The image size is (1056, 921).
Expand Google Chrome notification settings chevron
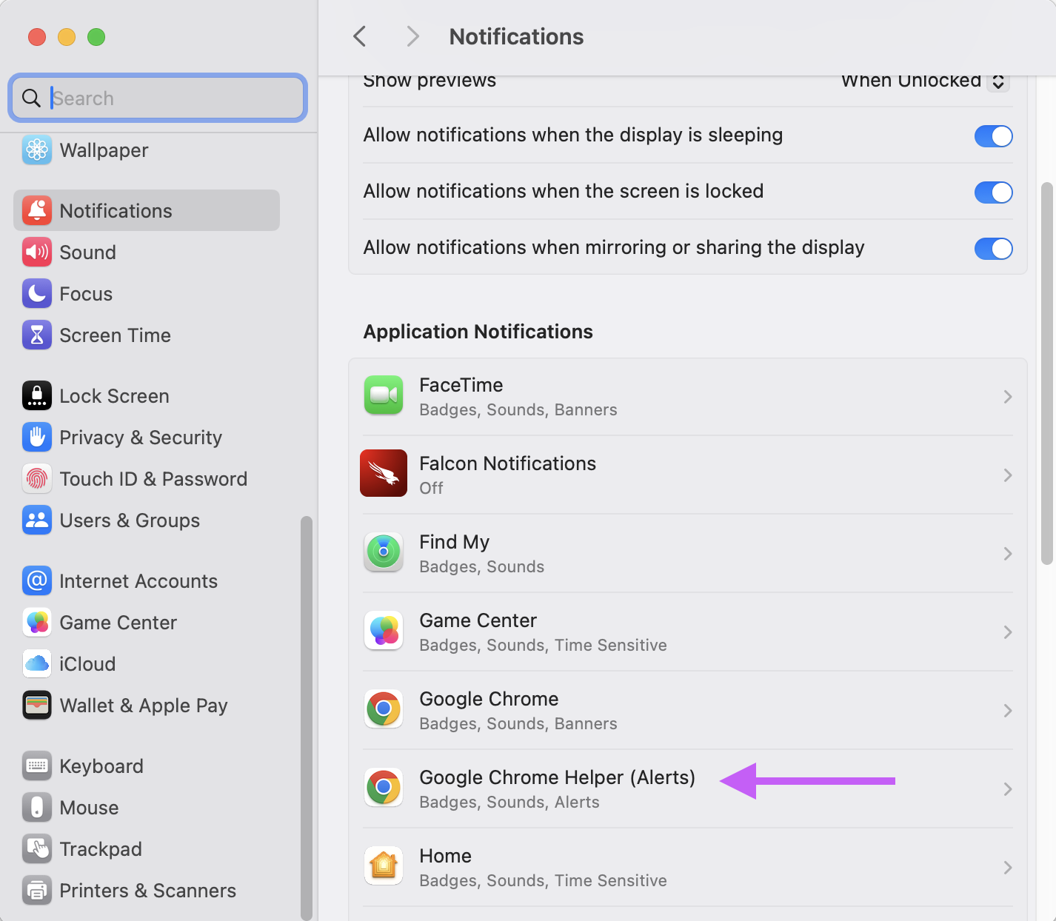[1008, 711]
